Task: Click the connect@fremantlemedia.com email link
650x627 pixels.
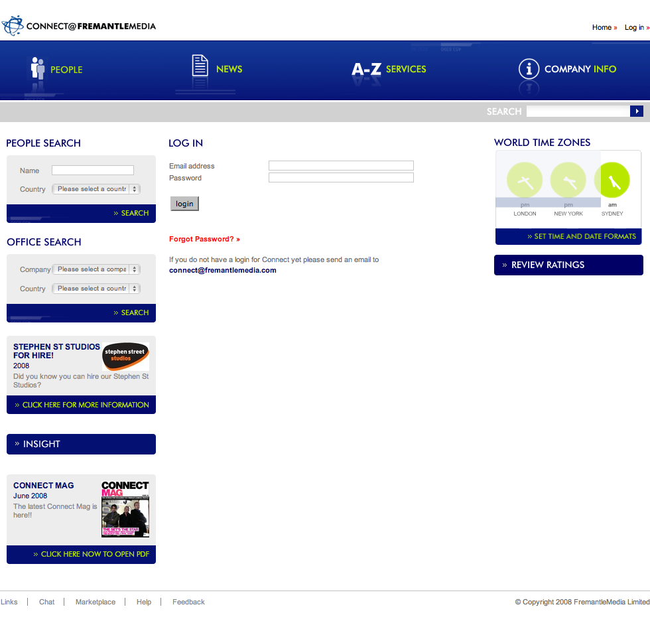Action: [x=223, y=271]
